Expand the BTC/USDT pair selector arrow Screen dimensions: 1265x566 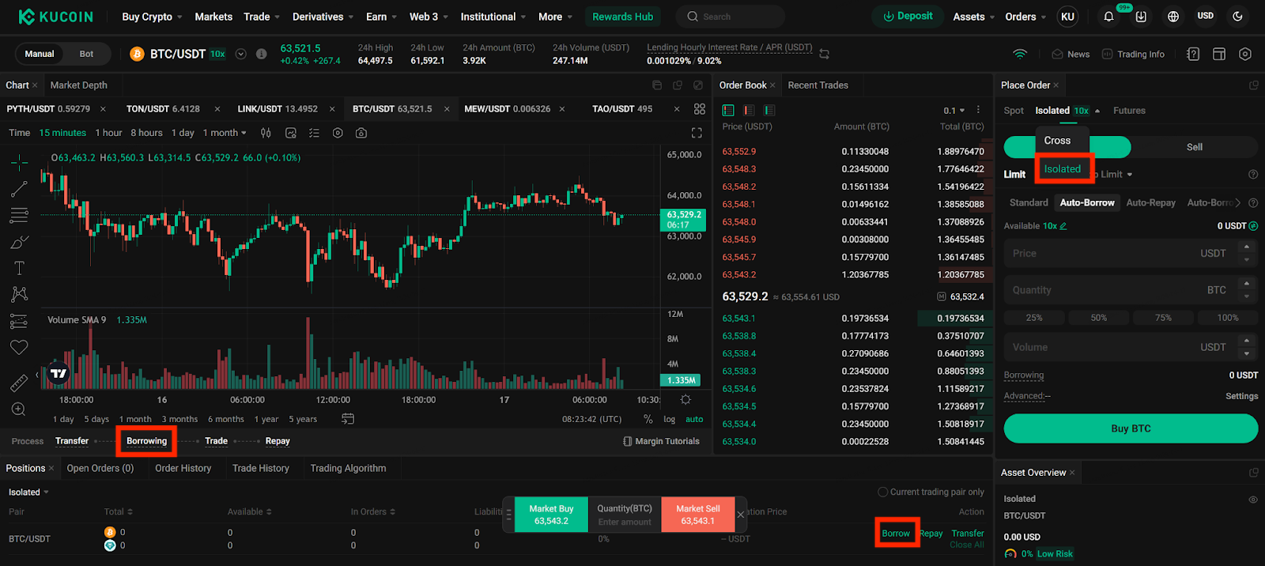(x=240, y=54)
